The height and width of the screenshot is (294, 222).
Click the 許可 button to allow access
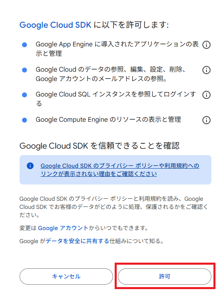(x=164, y=276)
